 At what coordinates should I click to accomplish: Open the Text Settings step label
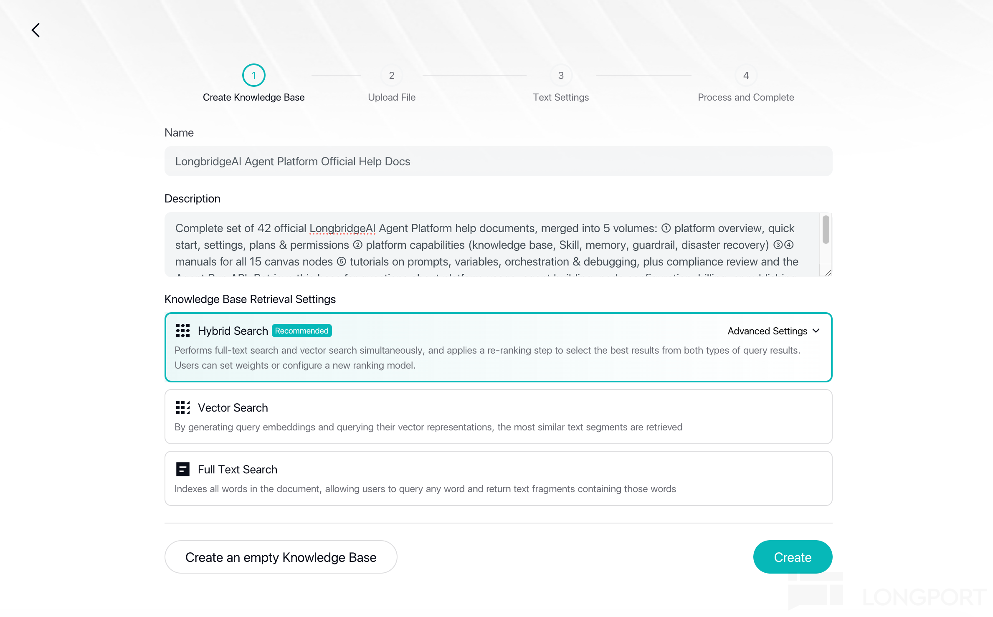point(561,97)
